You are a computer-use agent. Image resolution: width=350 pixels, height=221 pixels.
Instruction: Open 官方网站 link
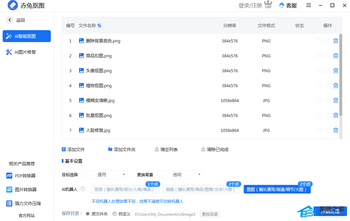pyautogui.click(x=27, y=215)
